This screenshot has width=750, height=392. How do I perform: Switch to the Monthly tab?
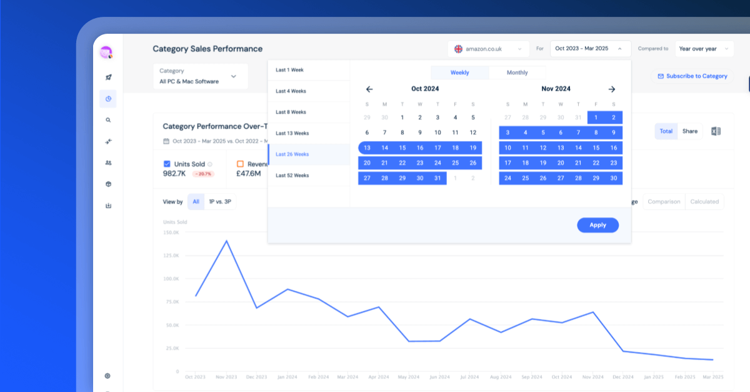click(x=517, y=72)
